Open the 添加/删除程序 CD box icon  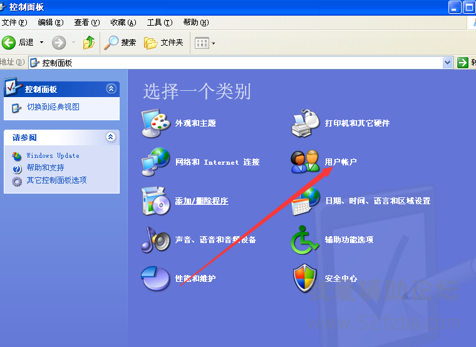pos(156,201)
